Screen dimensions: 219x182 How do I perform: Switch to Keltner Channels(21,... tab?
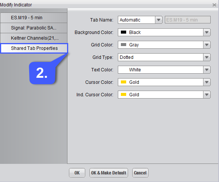click(x=34, y=38)
